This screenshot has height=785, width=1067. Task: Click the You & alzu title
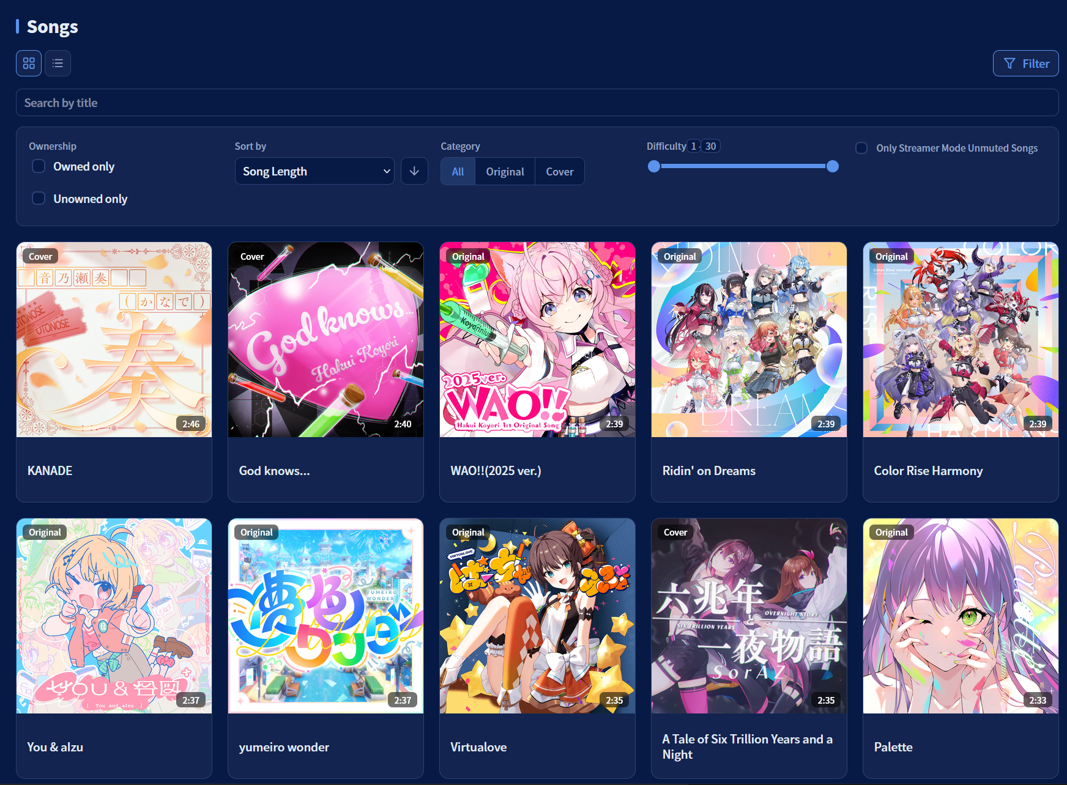[55, 747]
